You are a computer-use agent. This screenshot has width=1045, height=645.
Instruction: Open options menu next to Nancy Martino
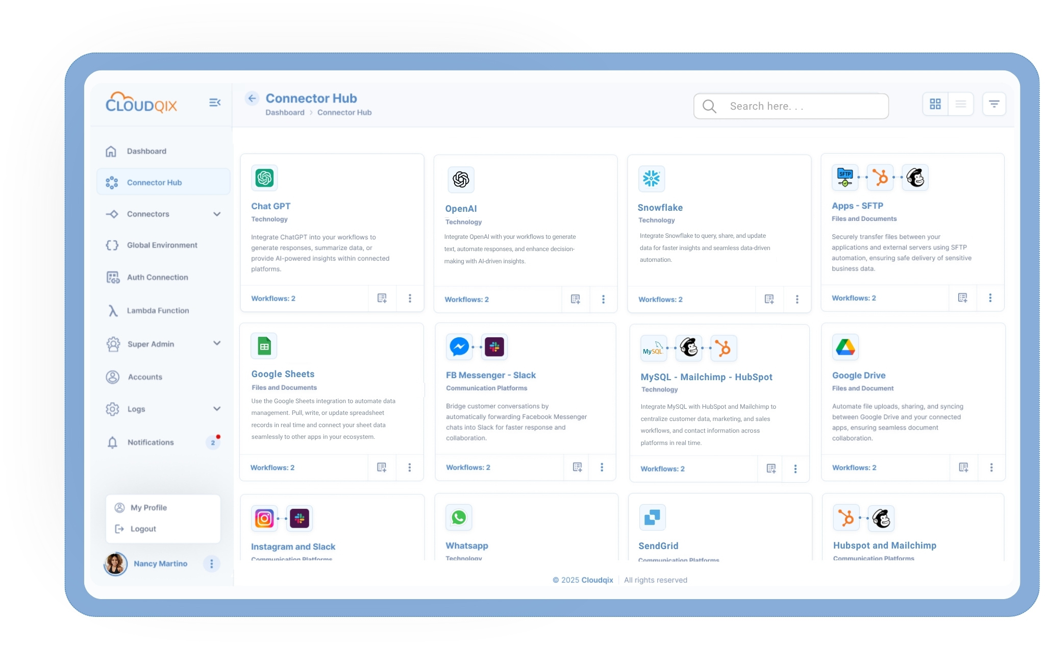pyautogui.click(x=211, y=563)
